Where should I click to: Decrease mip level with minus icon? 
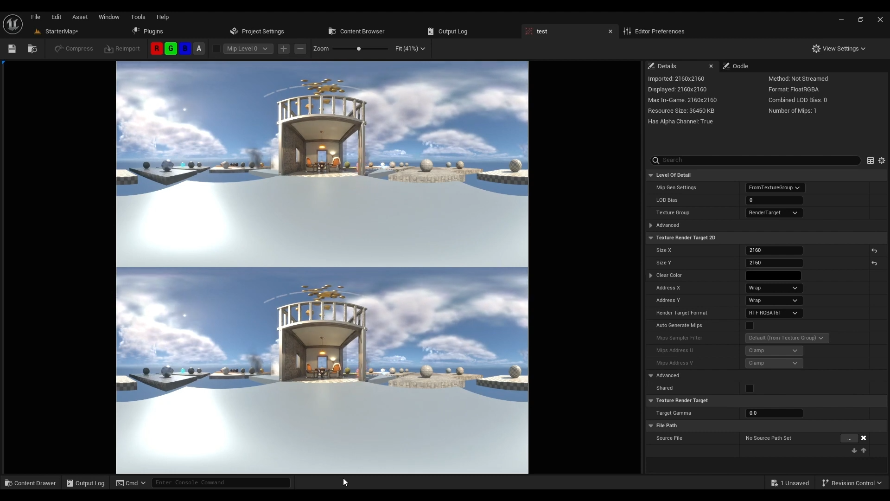(300, 49)
